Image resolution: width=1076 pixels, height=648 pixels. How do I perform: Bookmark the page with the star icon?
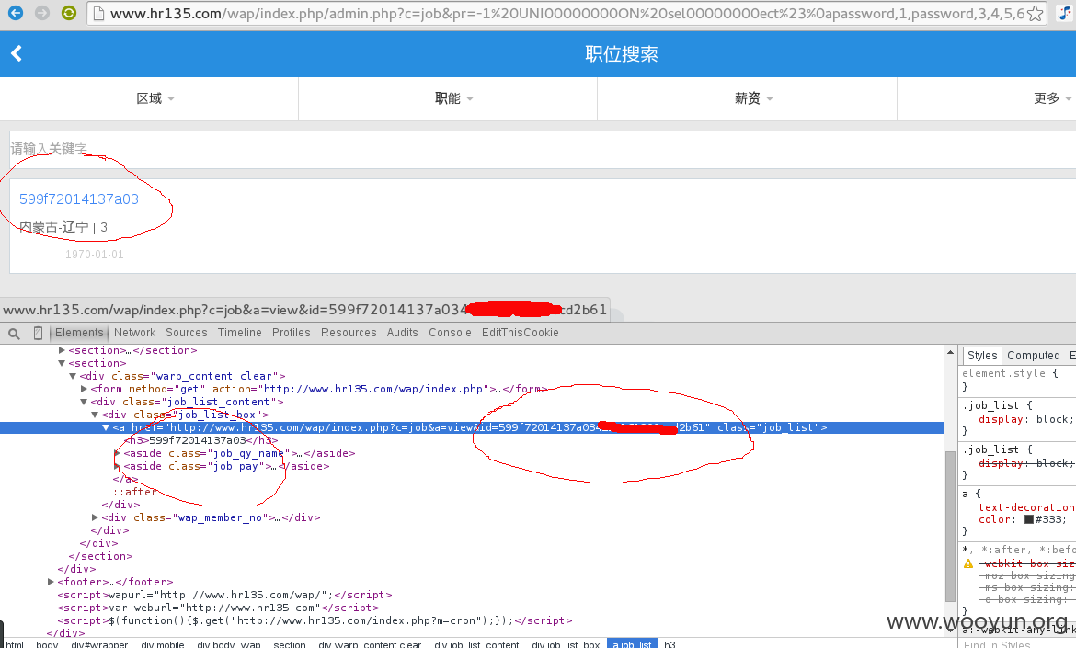(1035, 13)
